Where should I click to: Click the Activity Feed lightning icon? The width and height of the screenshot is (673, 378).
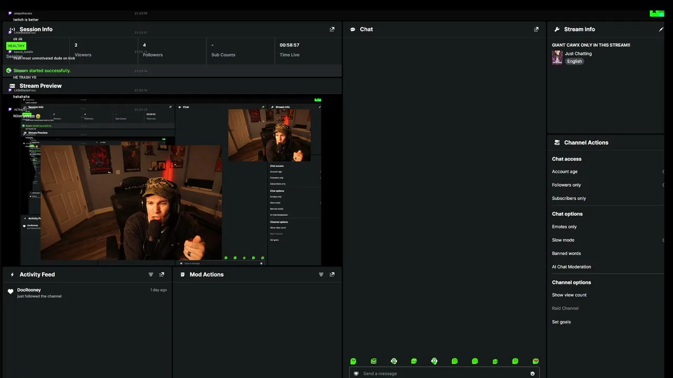(x=12, y=275)
